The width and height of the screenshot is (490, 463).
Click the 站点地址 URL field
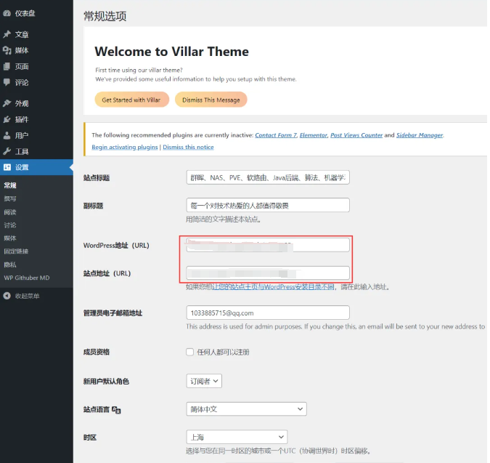tap(268, 273)
